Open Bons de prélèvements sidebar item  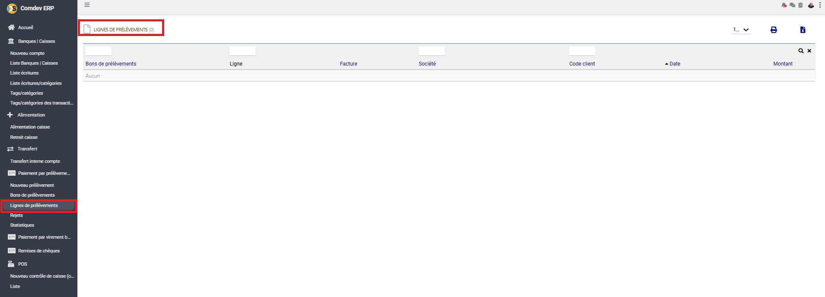32,195
